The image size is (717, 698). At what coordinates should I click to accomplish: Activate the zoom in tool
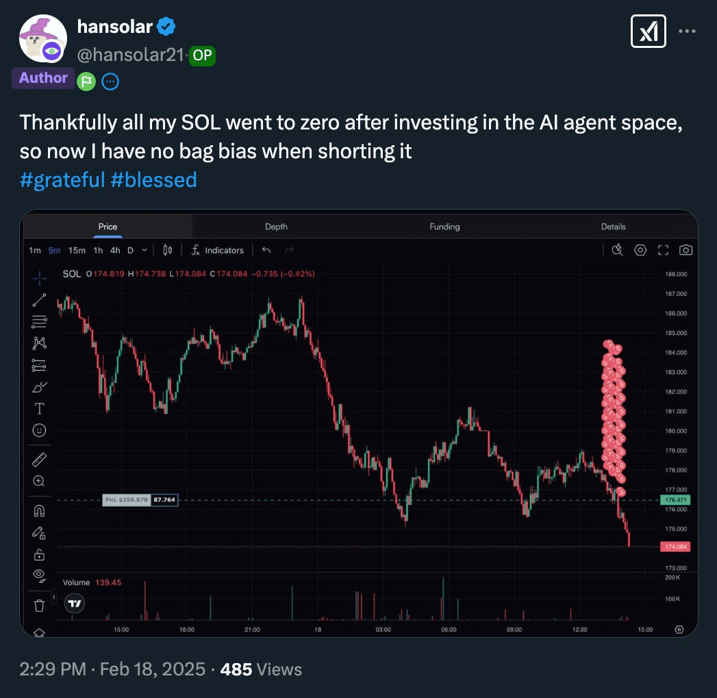(x=39, y=481)
